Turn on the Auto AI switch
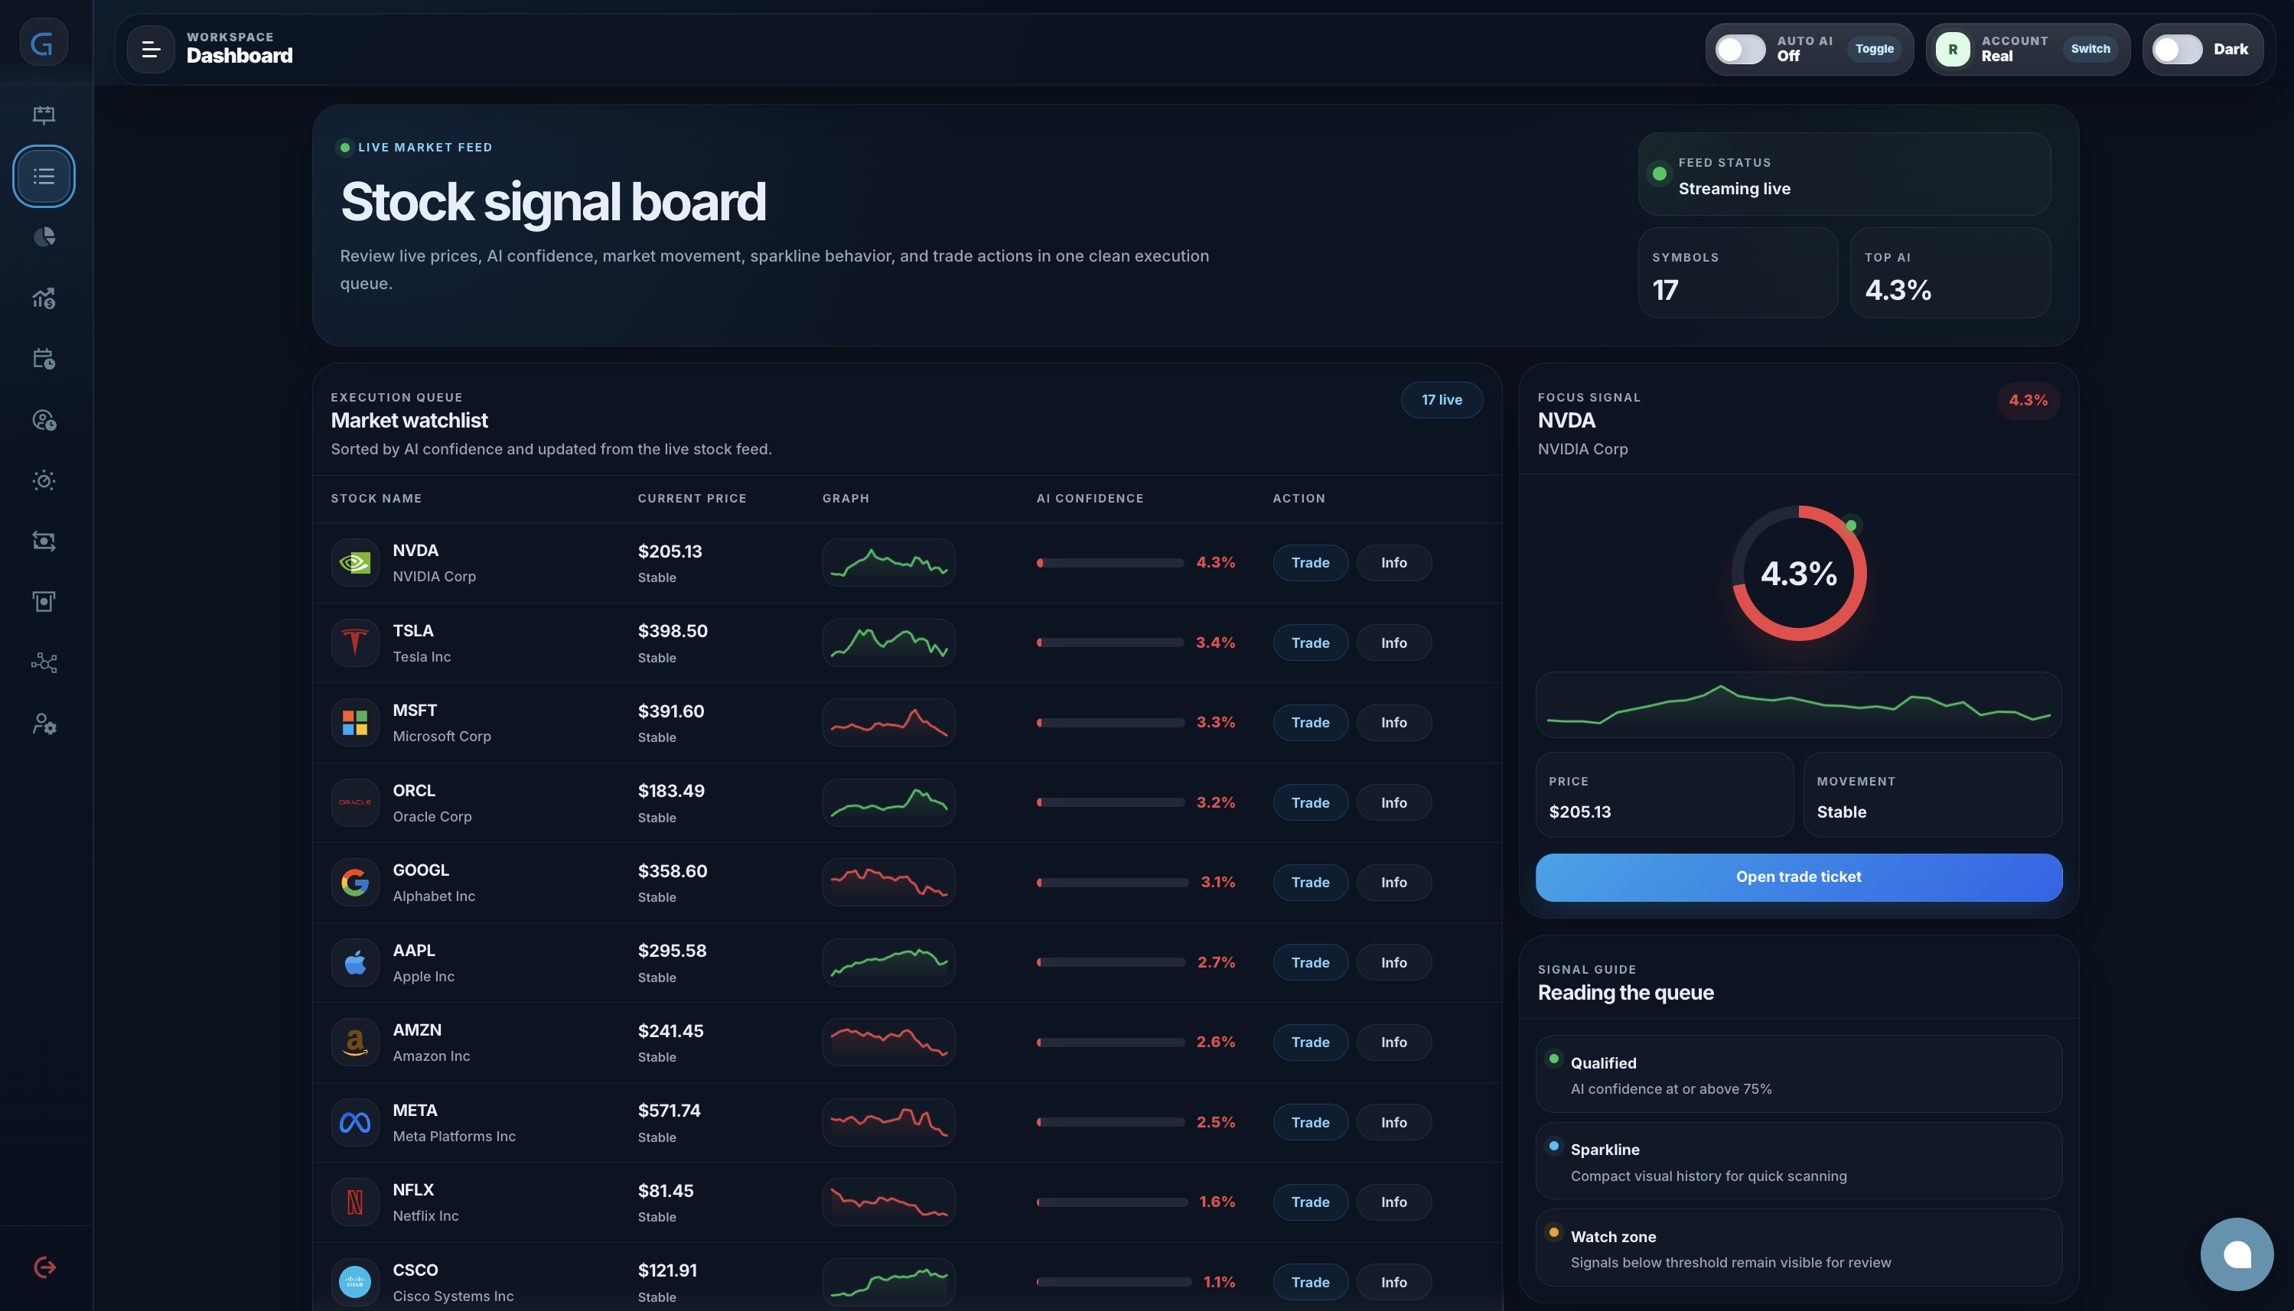Screen dimensions: 2294x1311 click(1740, 50)
